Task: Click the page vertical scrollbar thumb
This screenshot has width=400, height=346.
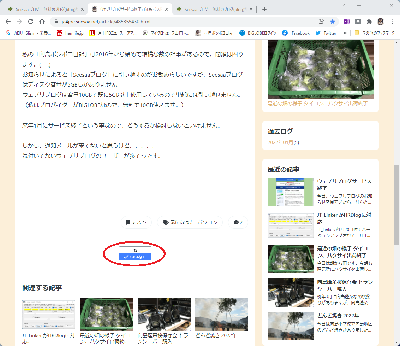Action: (396, 205)
